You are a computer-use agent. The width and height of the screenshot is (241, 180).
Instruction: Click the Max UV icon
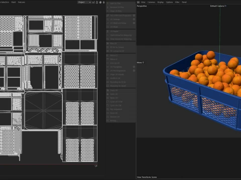coord(108,43)
